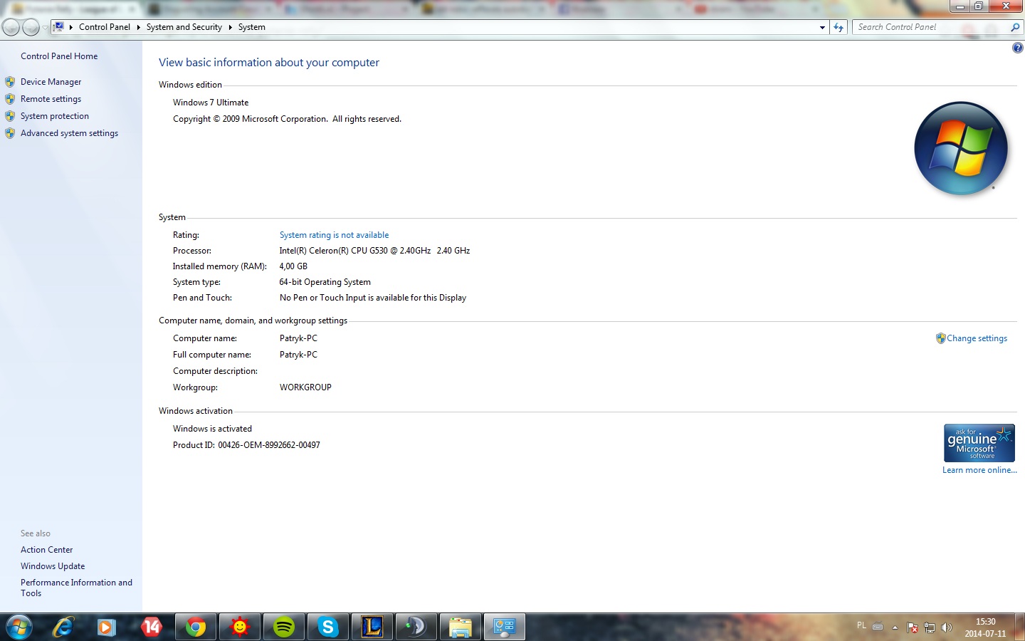Click 'System rating is not available' link
Screen dimensions: 1025x641
[x=335, y=235]
